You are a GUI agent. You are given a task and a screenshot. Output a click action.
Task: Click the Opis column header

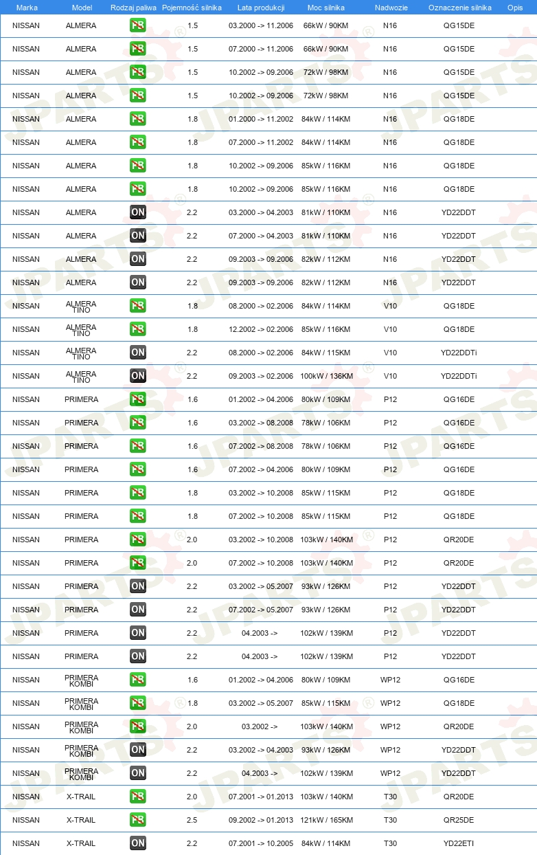coord(514,8)
